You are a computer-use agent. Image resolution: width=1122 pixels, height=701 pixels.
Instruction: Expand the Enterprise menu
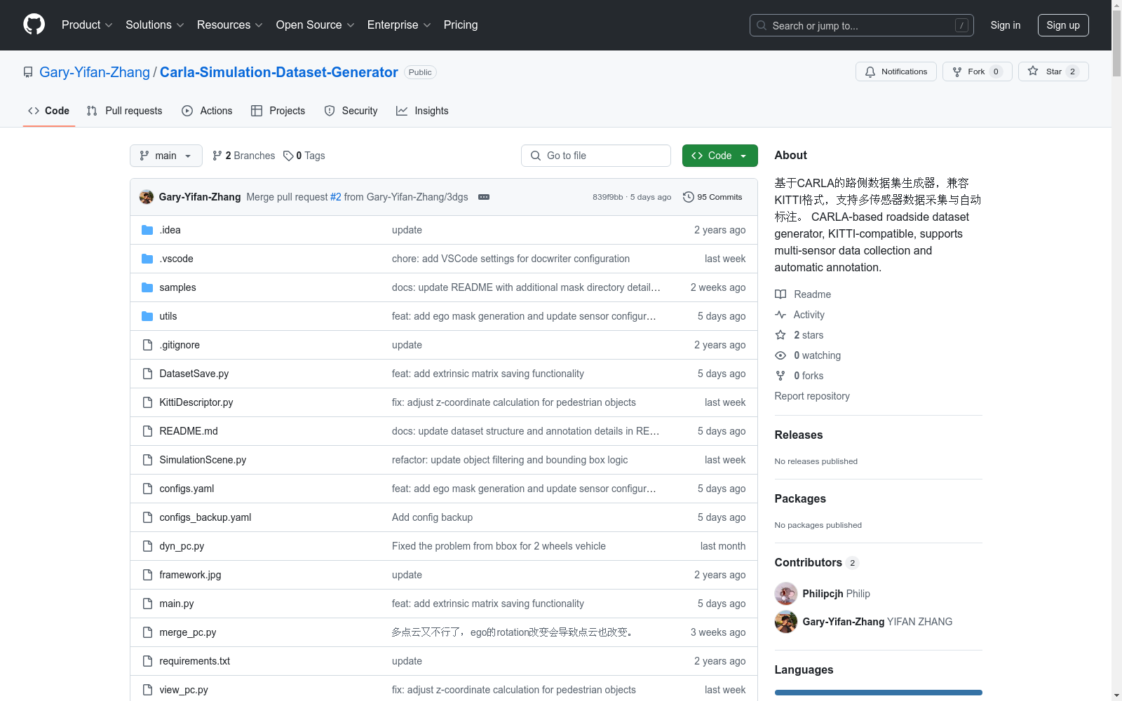[399, 25]
